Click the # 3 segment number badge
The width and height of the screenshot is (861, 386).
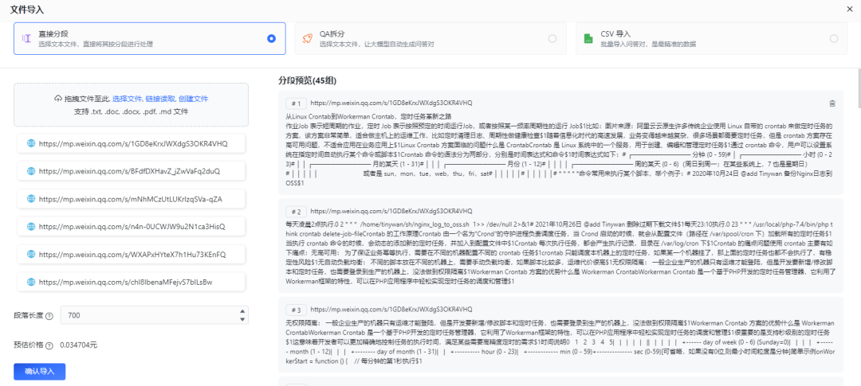pyautogui.click(x=297, y=310)
